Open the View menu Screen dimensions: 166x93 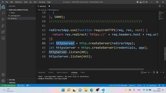click(x=26, y=2)
